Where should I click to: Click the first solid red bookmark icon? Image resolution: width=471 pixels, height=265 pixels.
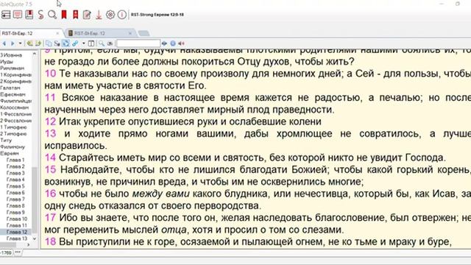(x=64, y=15)
